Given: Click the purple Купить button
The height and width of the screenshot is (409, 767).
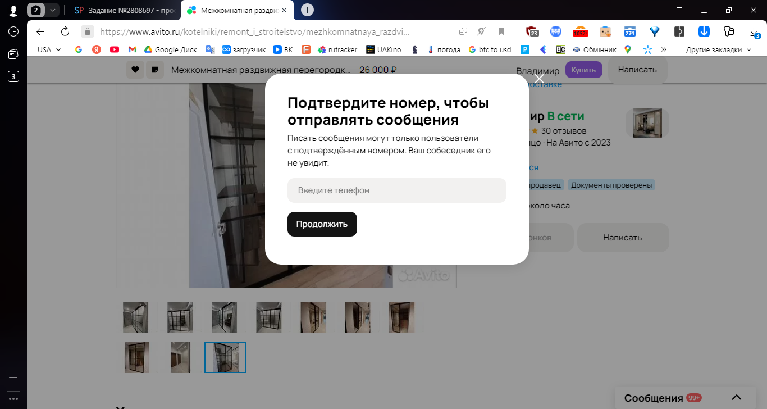Looking at the screenshot, I should tap(584, 70).
